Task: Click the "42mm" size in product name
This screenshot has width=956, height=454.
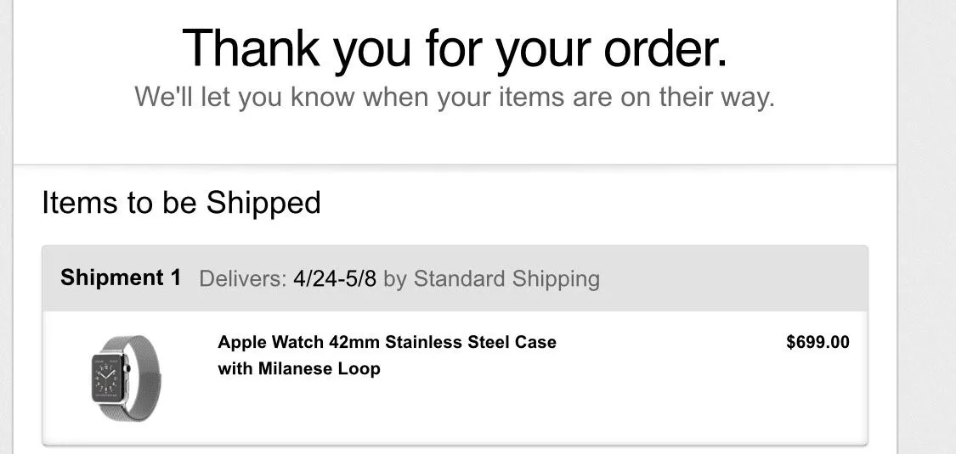Action: (x=354, y=343)
